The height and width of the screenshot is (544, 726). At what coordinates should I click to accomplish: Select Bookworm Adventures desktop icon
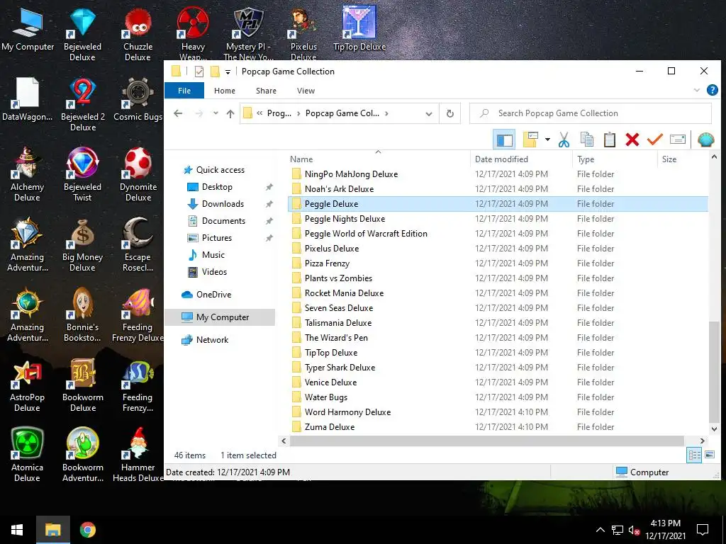pos(83,455)
